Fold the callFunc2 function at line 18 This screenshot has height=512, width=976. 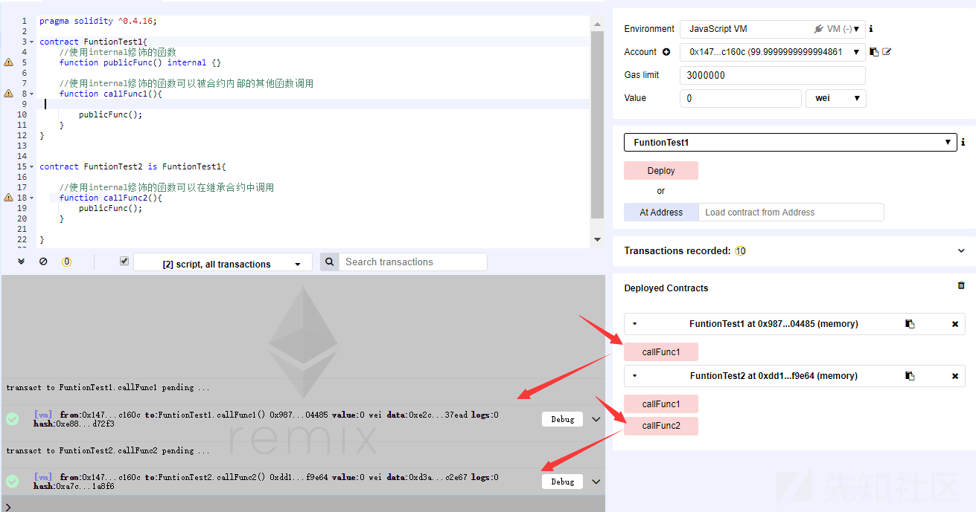coord(31,198)
